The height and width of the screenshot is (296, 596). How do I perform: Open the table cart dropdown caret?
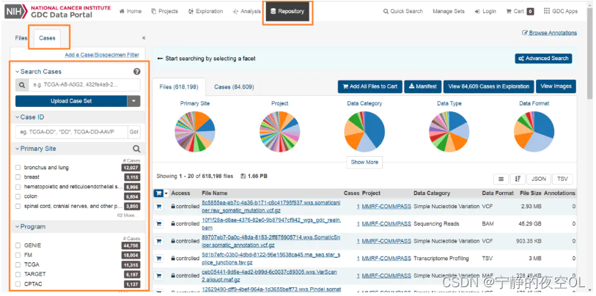pos(166,193)
